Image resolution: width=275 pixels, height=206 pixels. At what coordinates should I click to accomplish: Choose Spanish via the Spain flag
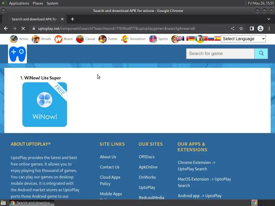pos(218,39)
